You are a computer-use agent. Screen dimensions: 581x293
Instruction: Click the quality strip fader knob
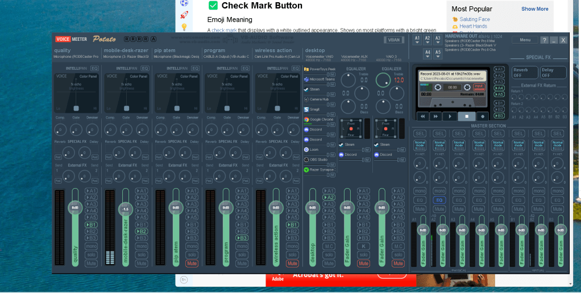click(x=75, y=207)
